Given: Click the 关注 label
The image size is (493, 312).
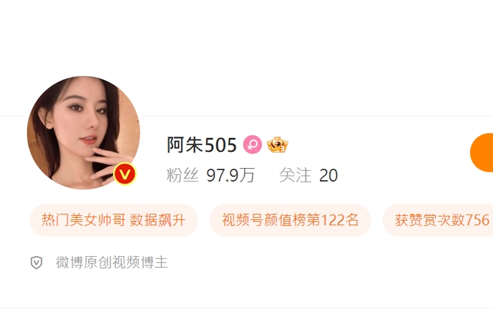Looking at the screenshot, I should tap(295, 175).
